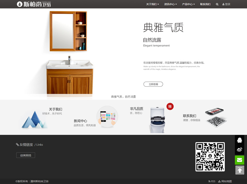Click the 自然流露 subtitle text

(152, 40)
